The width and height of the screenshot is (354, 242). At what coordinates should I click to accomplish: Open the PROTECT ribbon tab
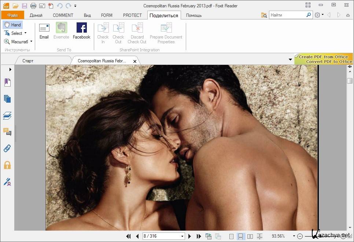(x=132, y=15)
